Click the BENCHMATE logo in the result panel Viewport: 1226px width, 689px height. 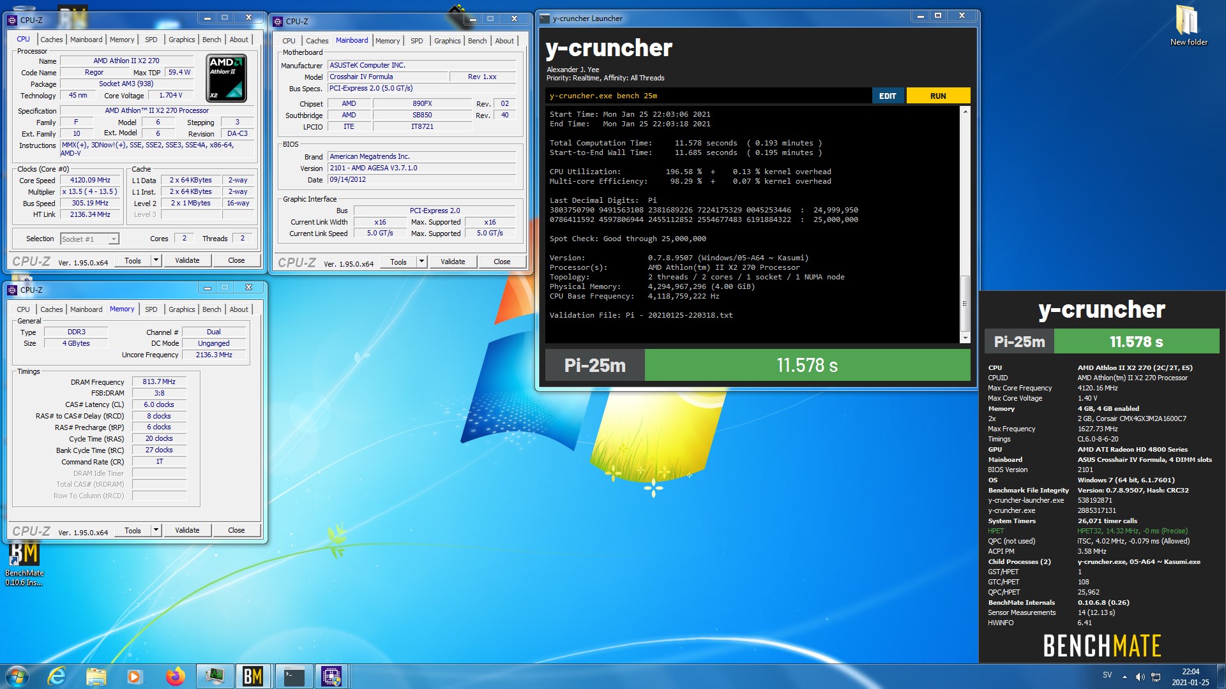(1102, 646)
